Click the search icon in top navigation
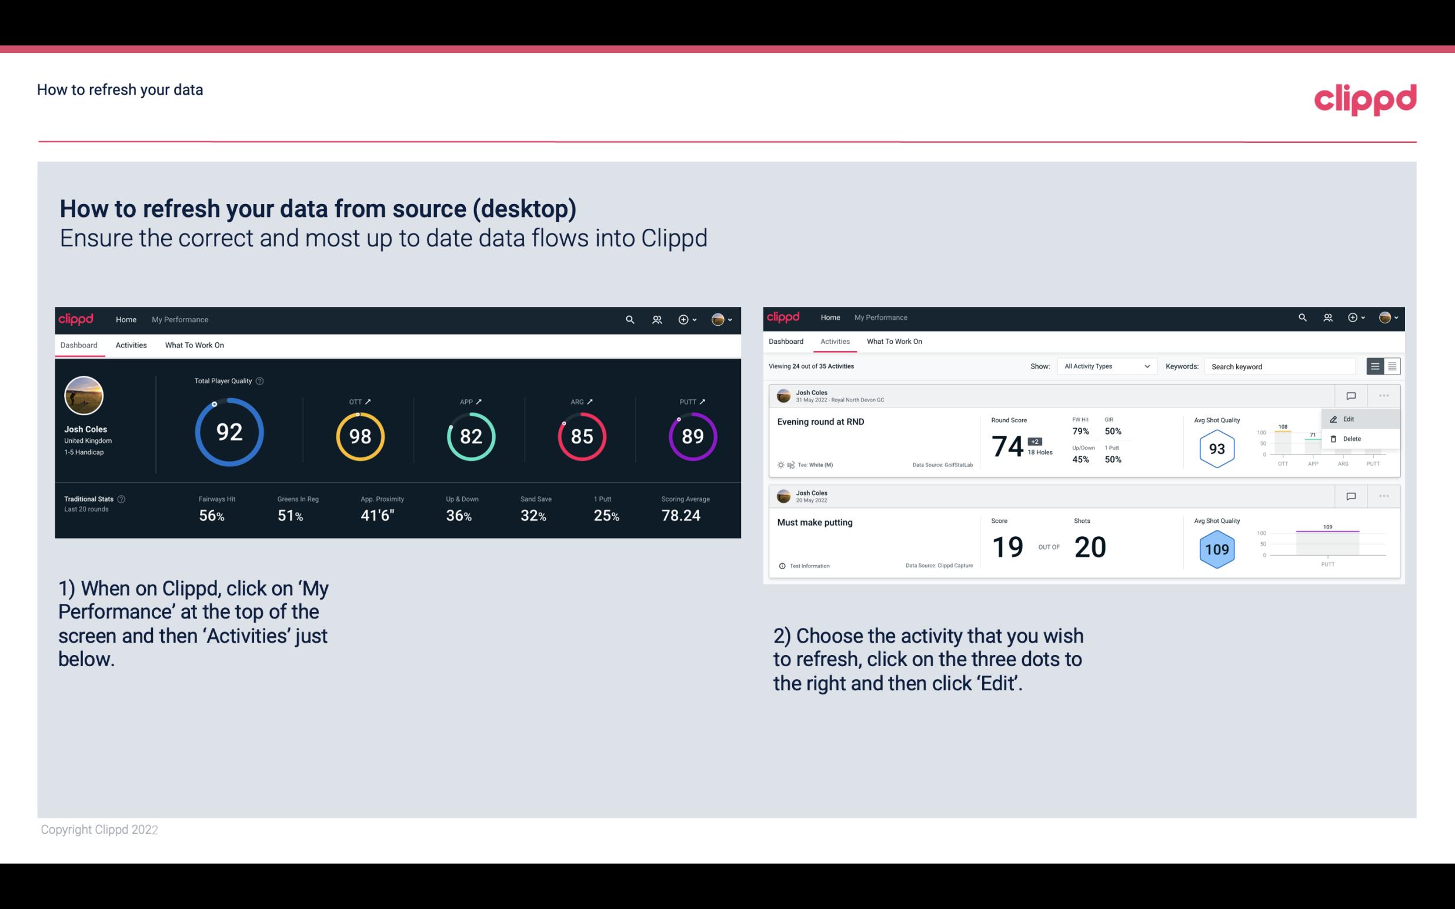1455x909 pixels. point(629,318)
